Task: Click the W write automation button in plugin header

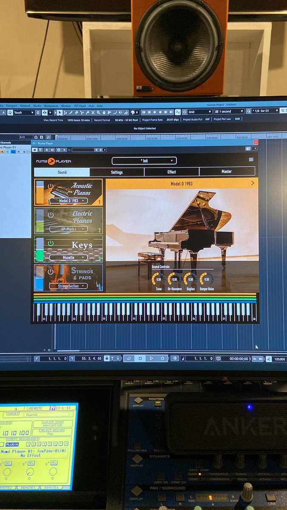Action: tap(52, 150)
